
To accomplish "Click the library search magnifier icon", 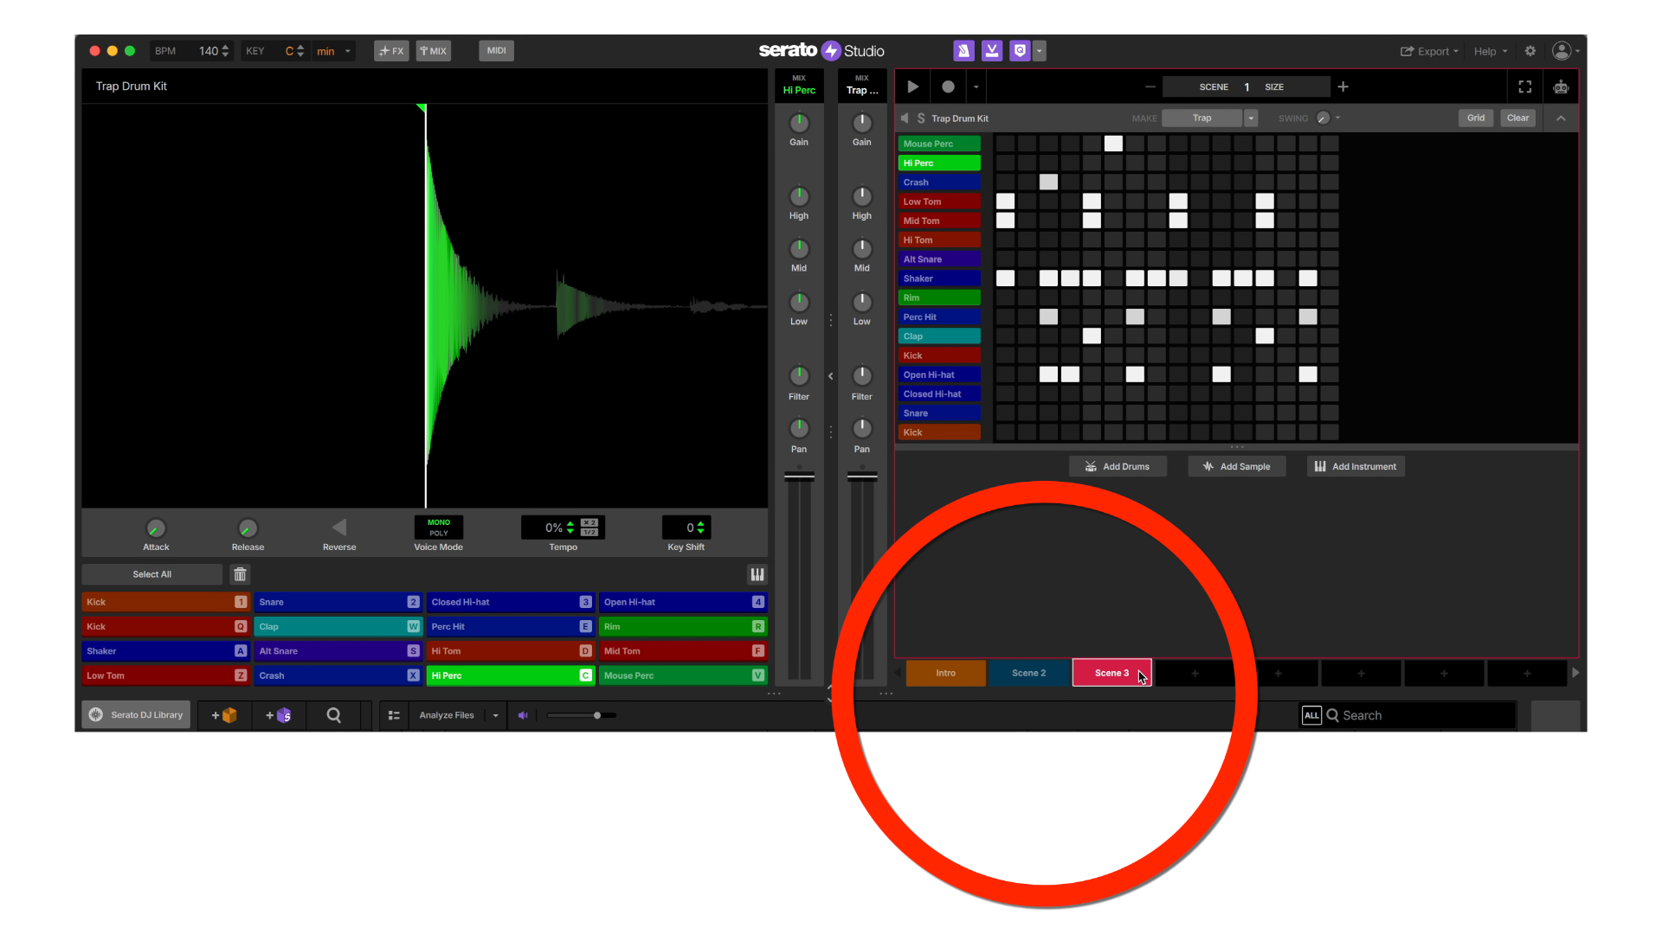I will [x=333, y=715].
